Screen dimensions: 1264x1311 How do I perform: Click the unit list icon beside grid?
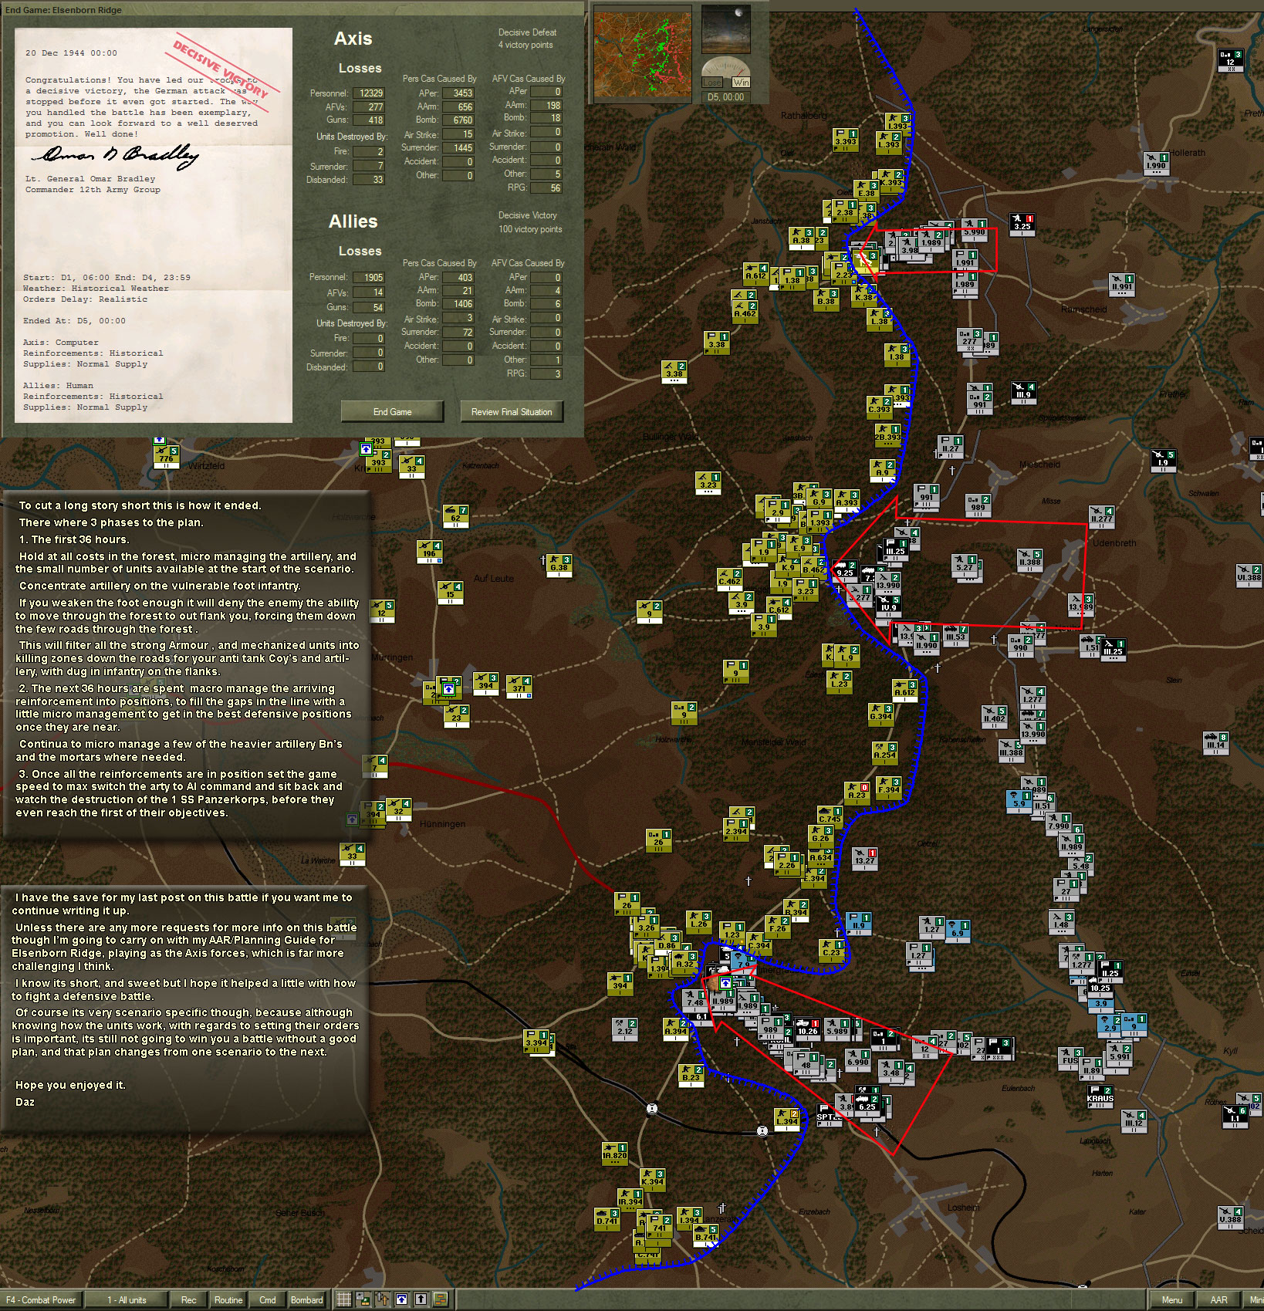click(363, 1299)
